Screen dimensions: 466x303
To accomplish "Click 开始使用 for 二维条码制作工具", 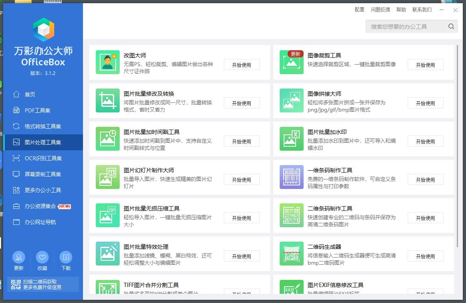I will point(426,218).
